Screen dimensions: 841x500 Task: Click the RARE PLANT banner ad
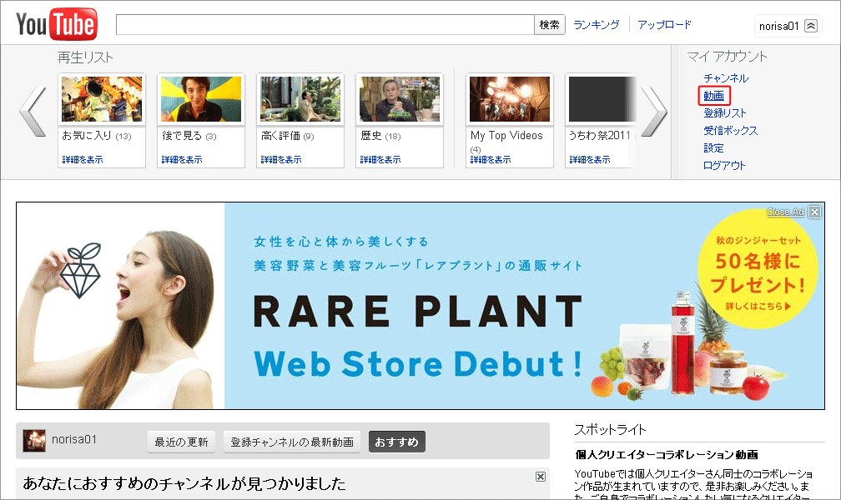[420, 306]
